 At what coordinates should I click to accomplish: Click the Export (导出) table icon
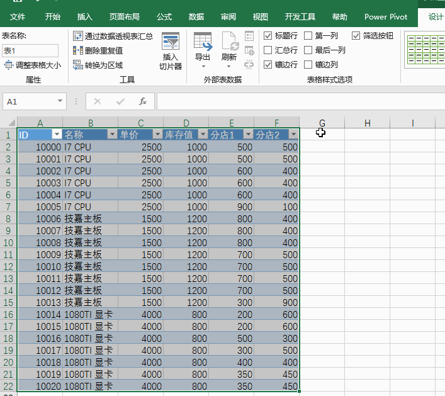[x=203, y=42]
